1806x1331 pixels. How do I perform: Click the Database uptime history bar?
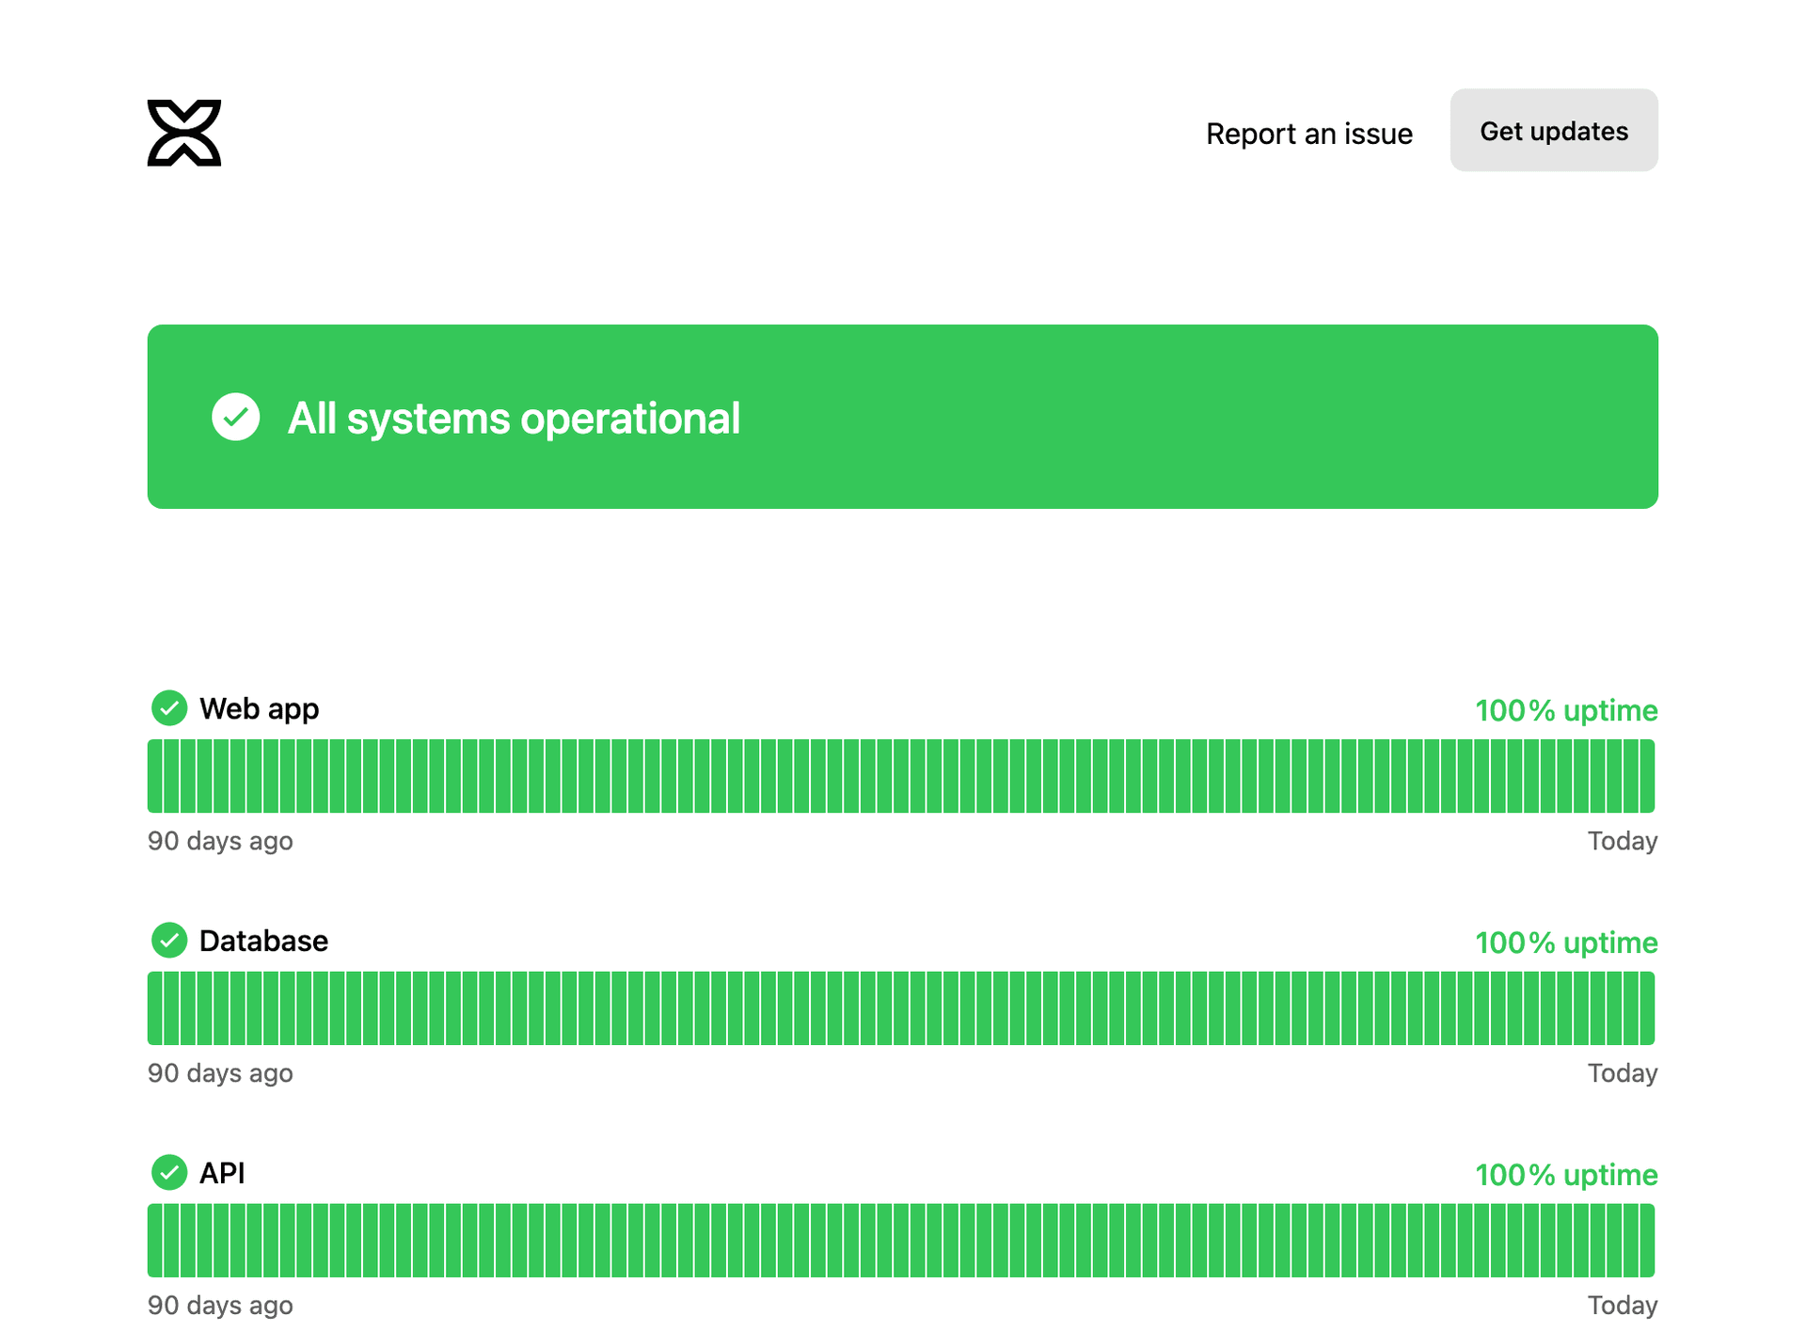(x=901, y=1008)
